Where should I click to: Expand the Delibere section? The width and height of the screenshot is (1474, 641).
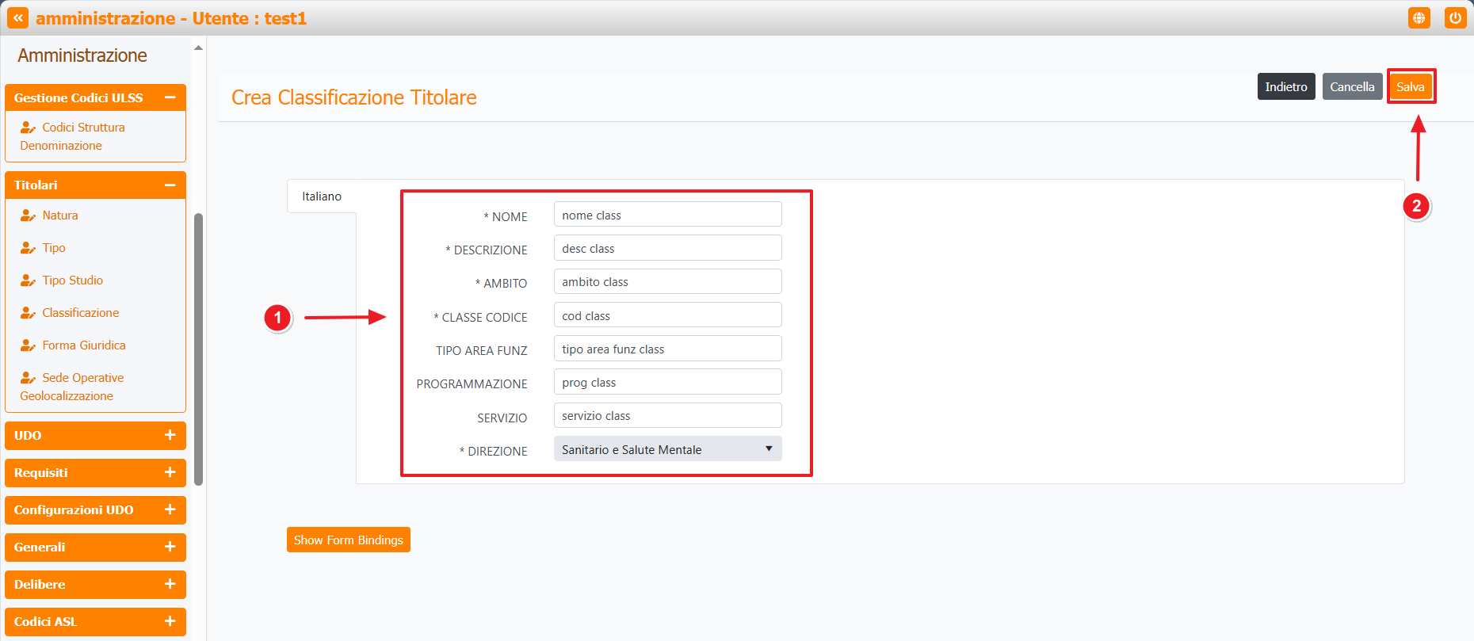(170, 585)
